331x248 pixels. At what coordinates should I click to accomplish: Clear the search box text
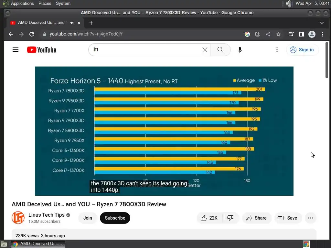pos(205,50)
